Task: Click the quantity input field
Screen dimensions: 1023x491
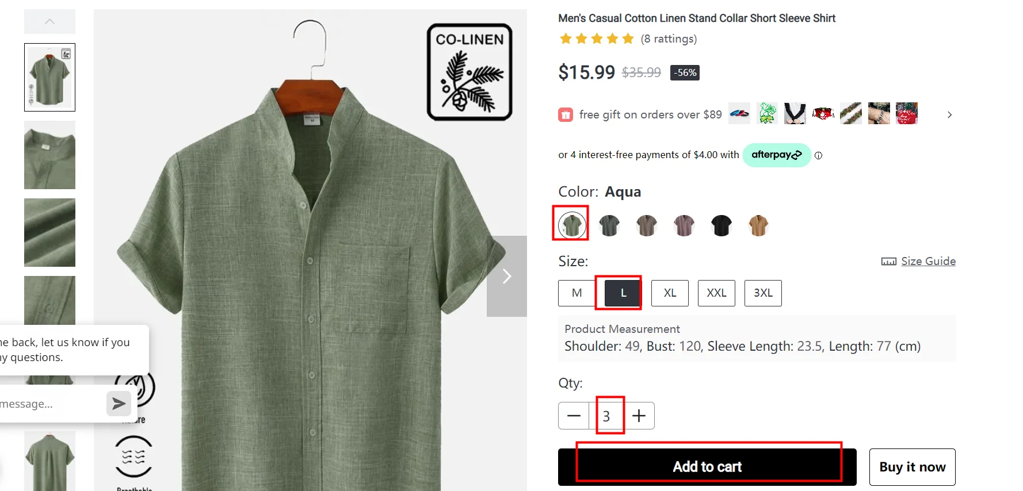Action: 606,416
